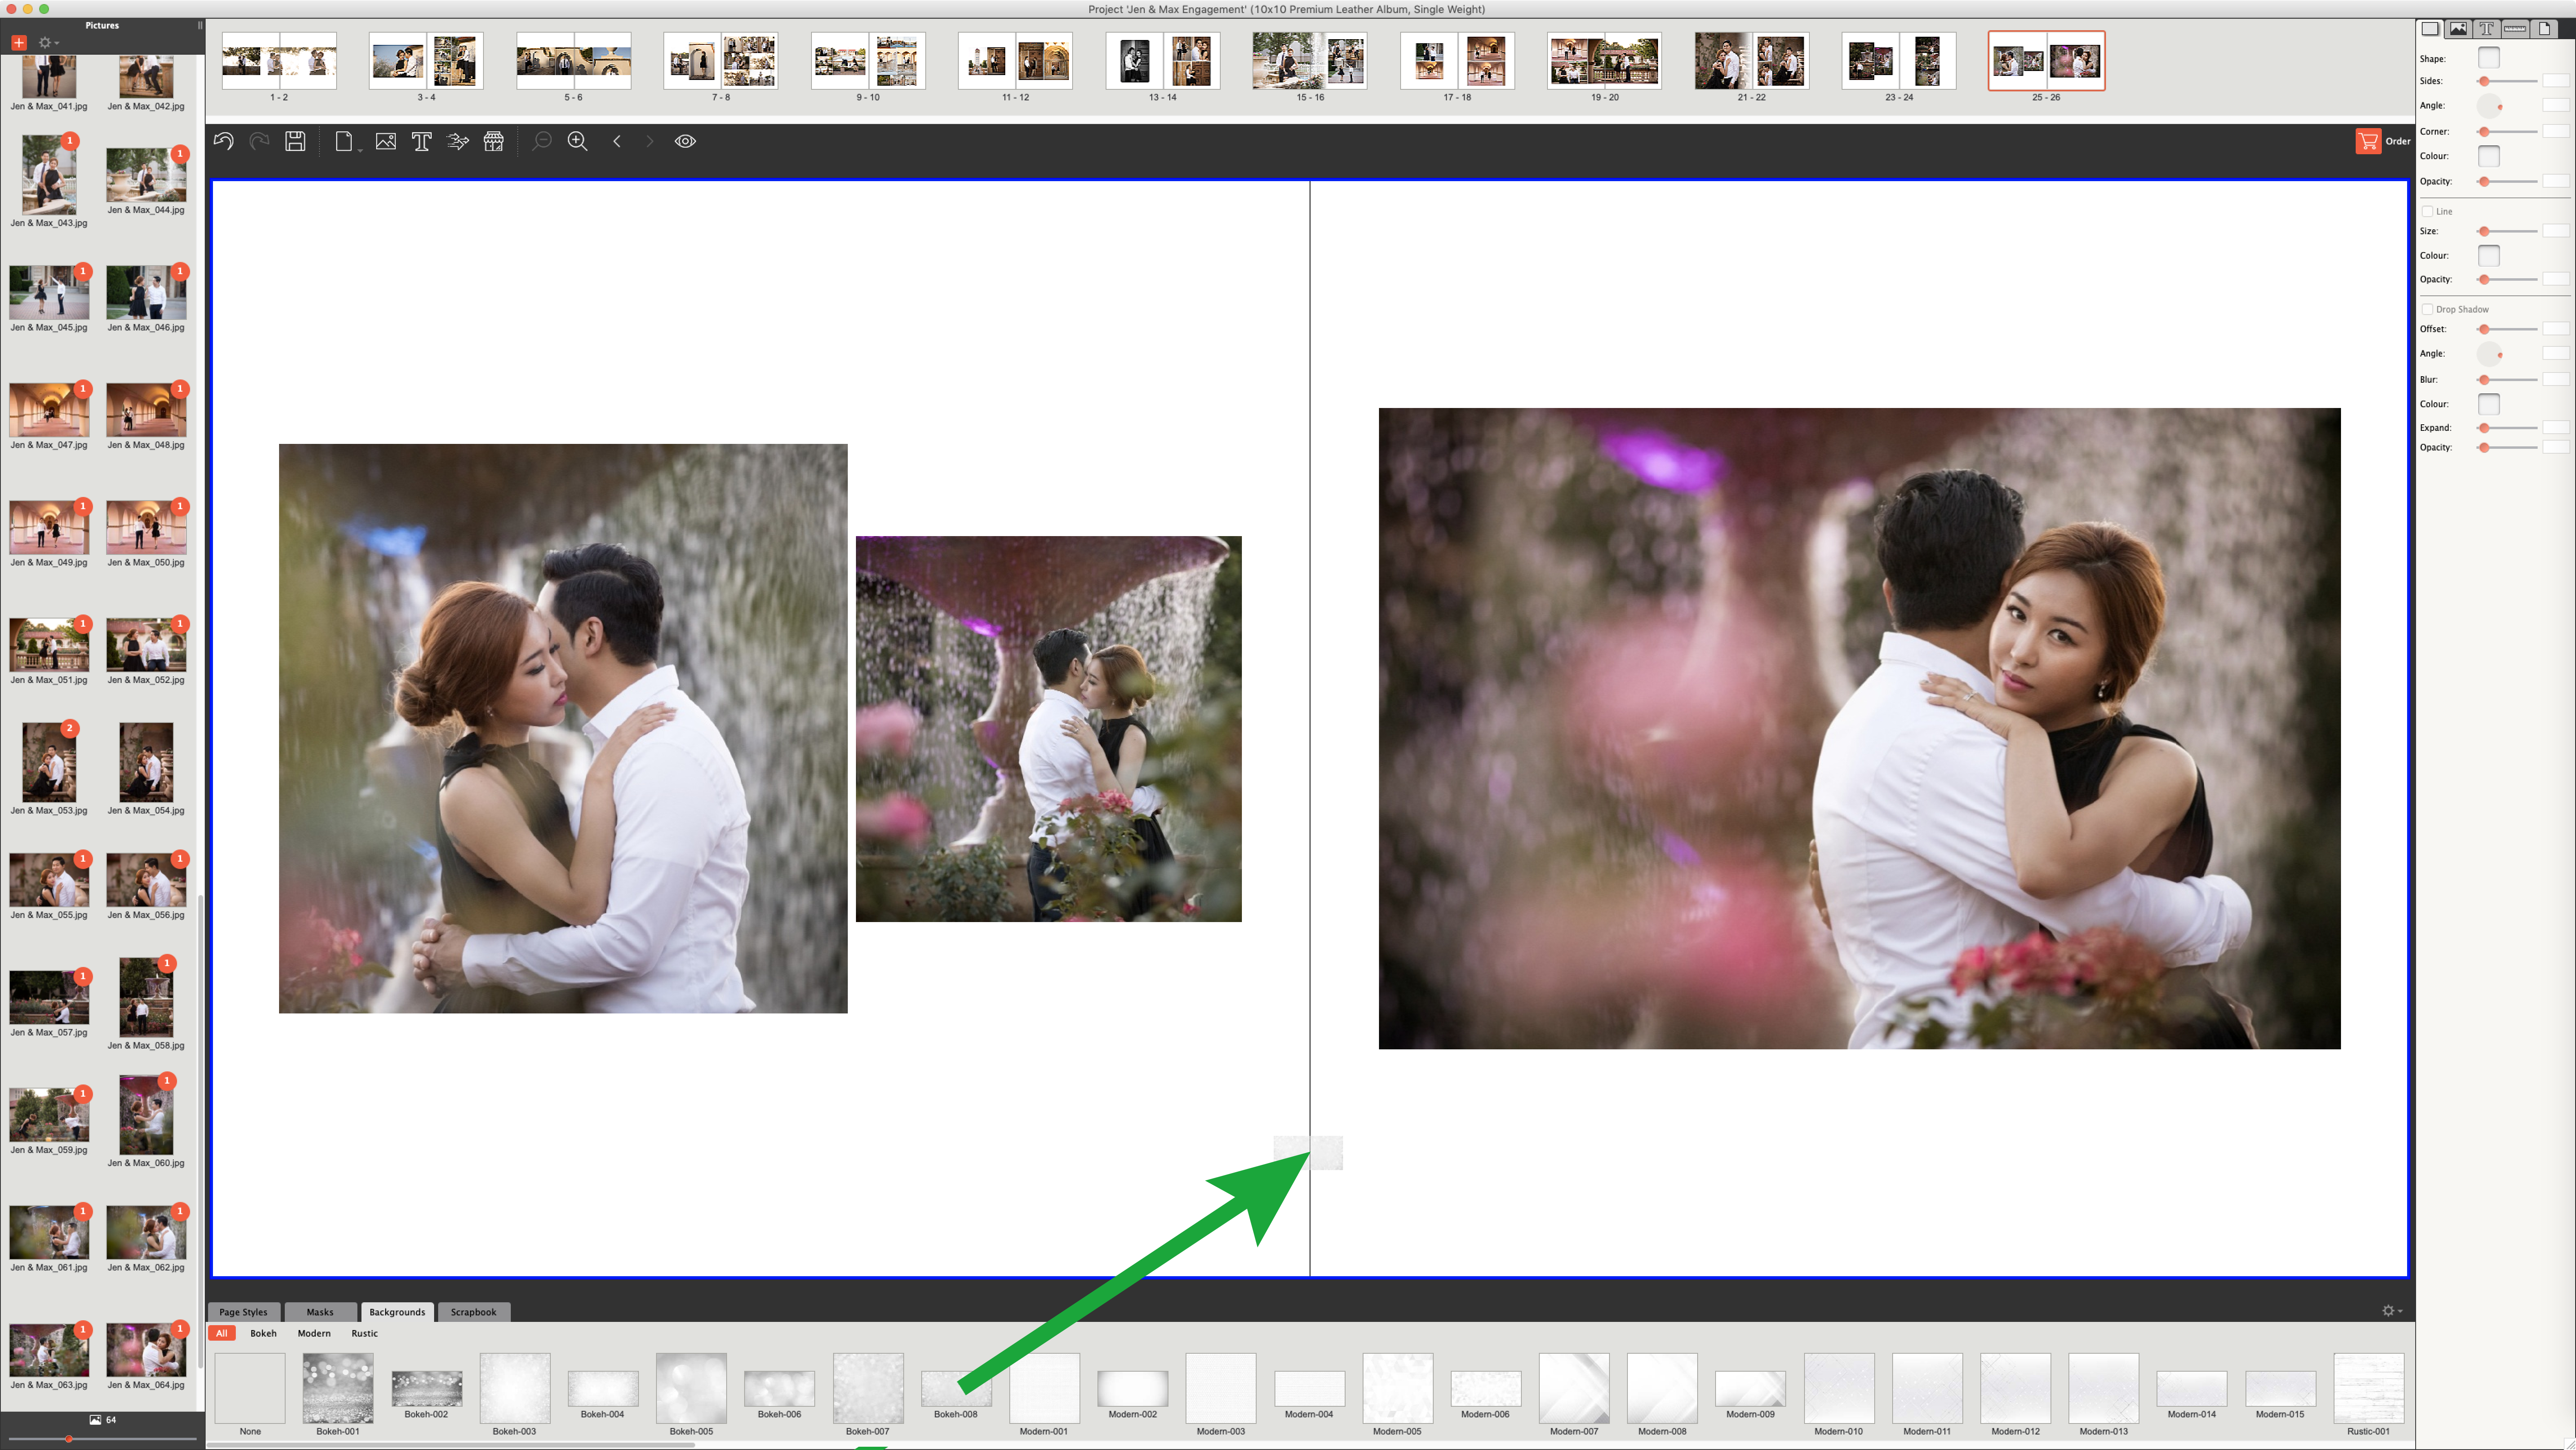Choose the Modern-007 background

click(x=1574, y=1388)
